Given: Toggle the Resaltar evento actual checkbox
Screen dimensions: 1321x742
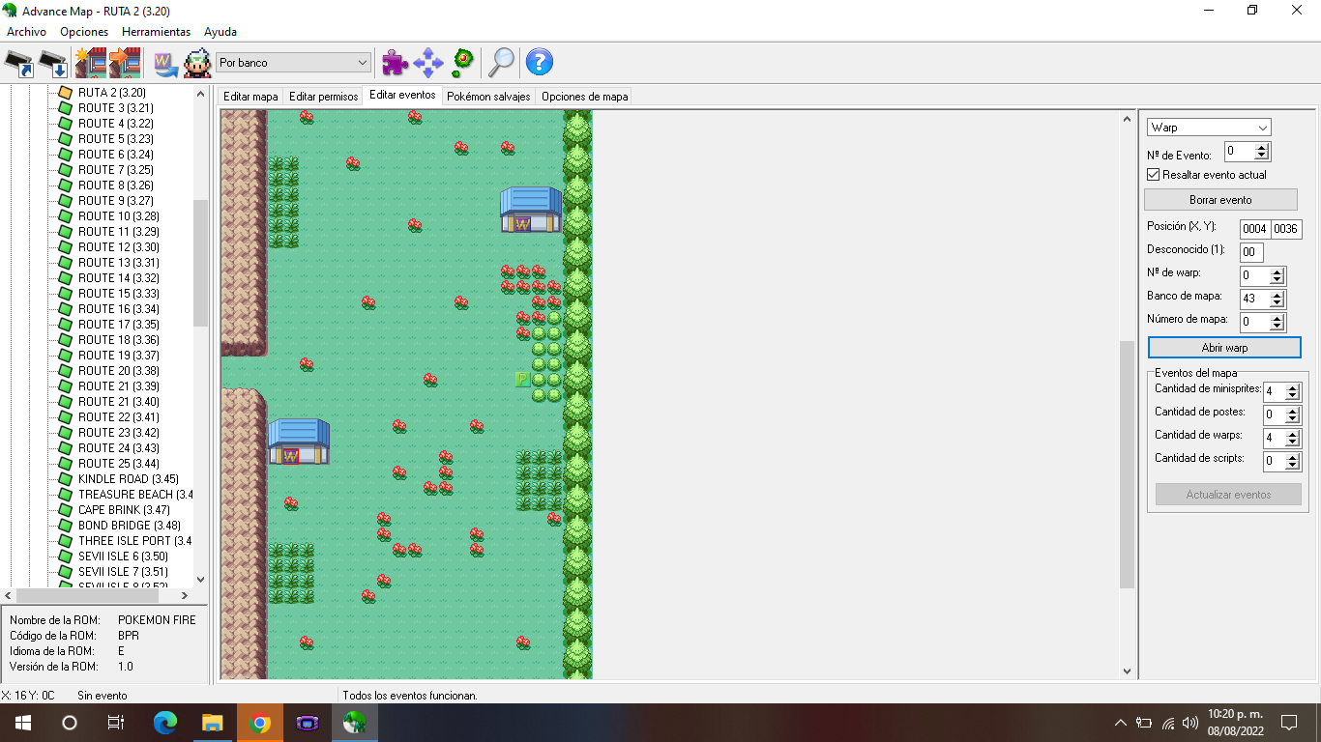Looking at the screenshot, I should point(1153,175).
